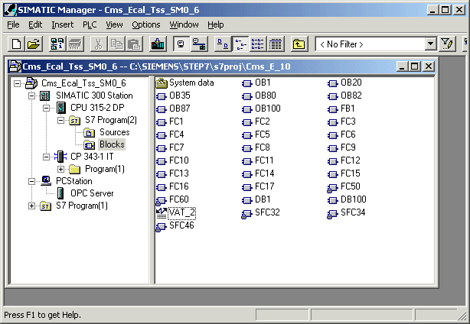Viewport: 470px width, 324px height.
Task: Switch to Large Icons view
Action: [223, 44]
